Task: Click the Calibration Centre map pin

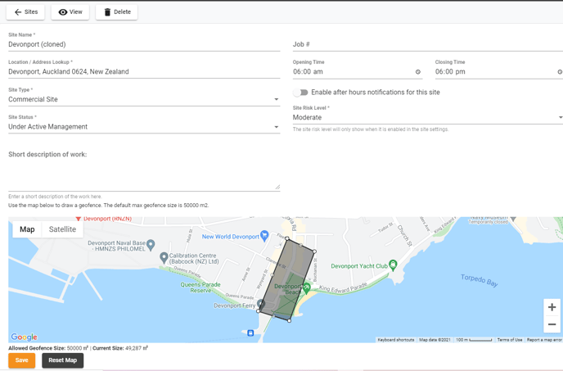Action: pyautogui.click(x=164, y=257)
